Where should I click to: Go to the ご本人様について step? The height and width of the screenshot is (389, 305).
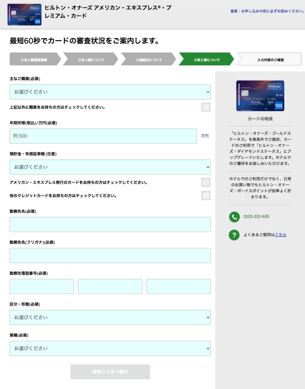coord(91,59)
